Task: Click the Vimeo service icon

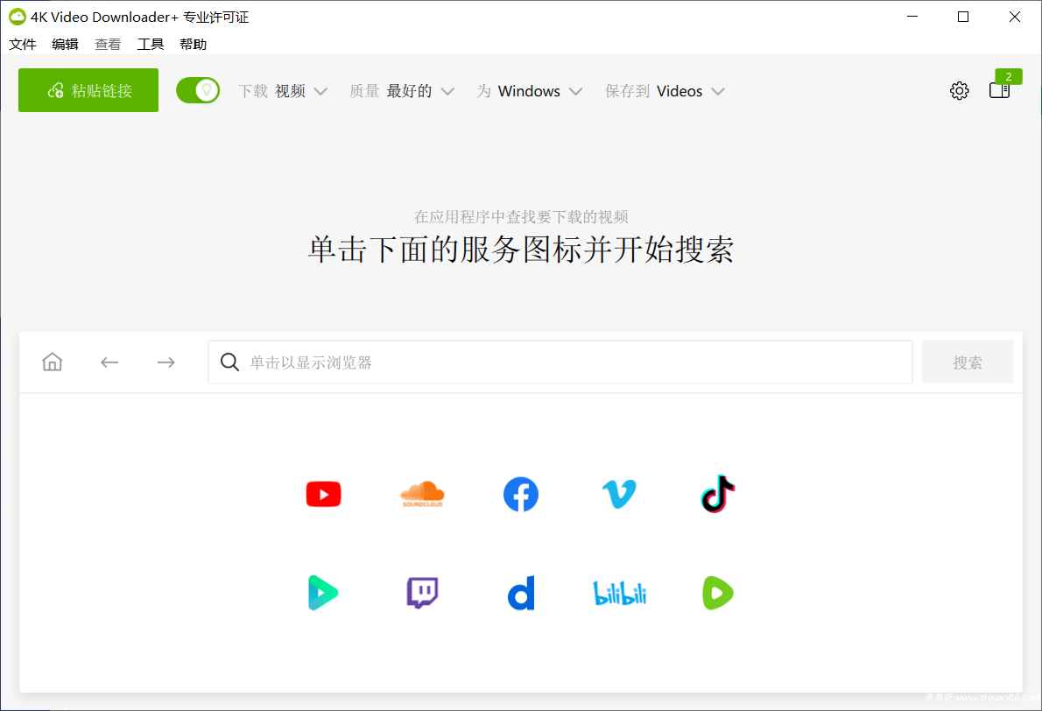Action: point(619,493)
